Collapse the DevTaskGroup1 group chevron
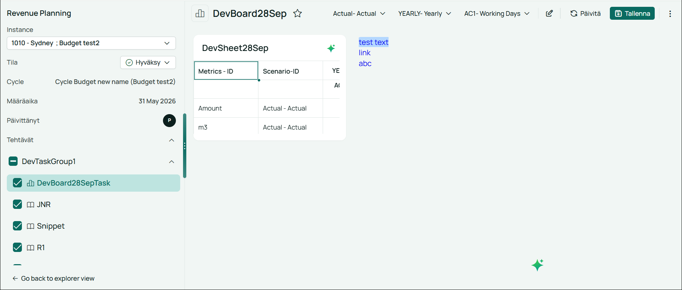Image resolution: width=682 pixels, height=290 pixels. (x=172, y=162)
